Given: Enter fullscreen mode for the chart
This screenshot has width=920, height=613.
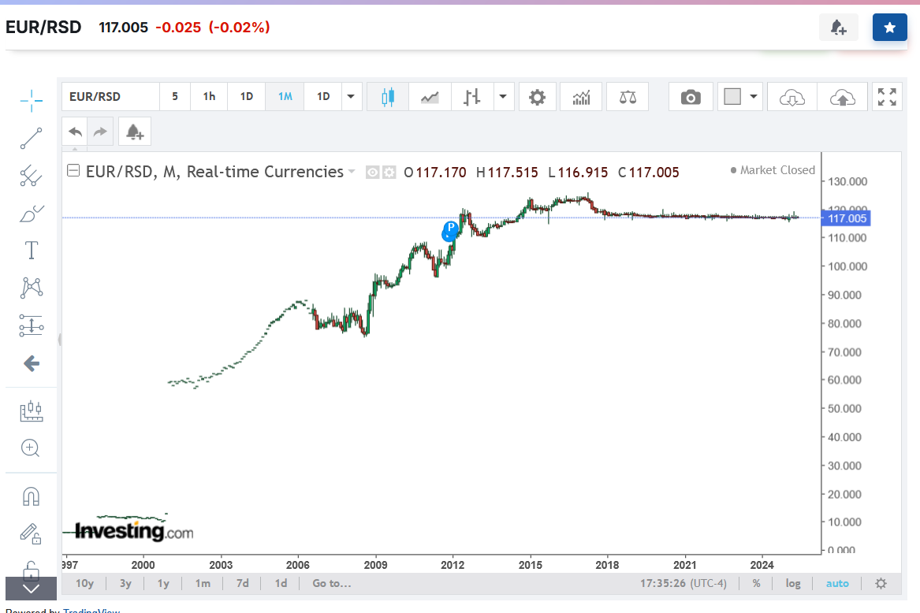Looking at the screenshot, I should [x=887, y=97].
